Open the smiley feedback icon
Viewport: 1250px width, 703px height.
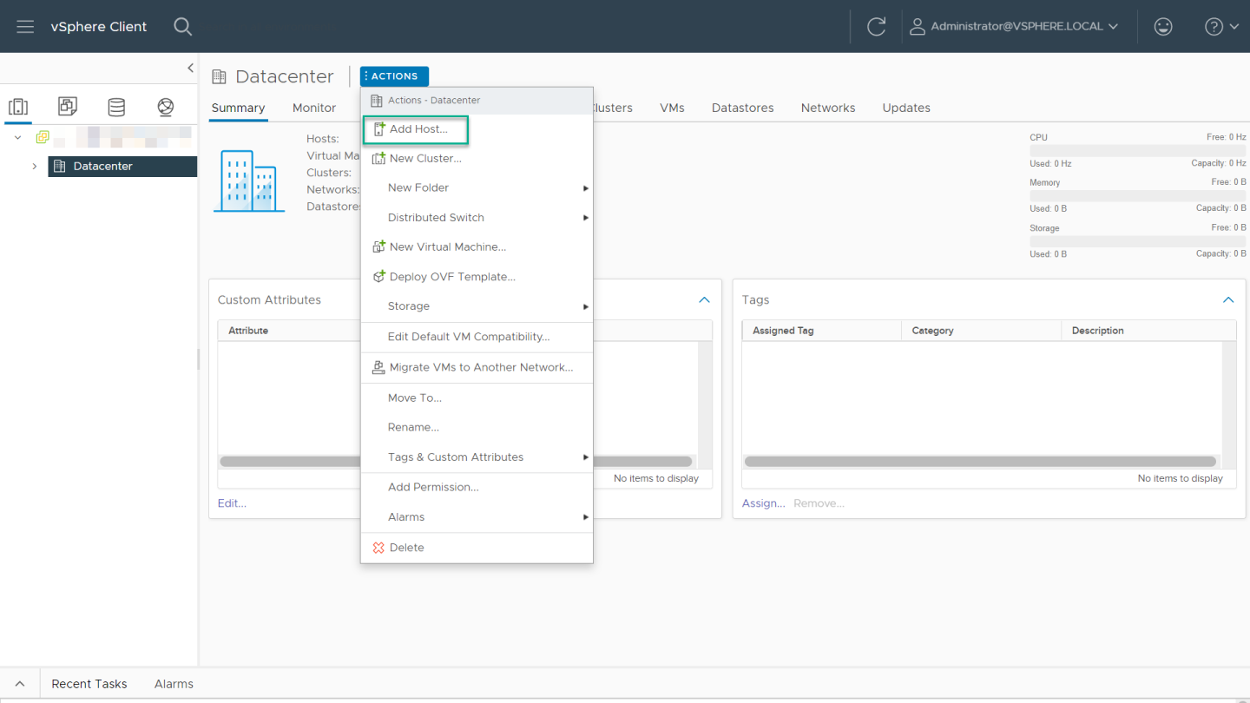[x=1163, y=27]
